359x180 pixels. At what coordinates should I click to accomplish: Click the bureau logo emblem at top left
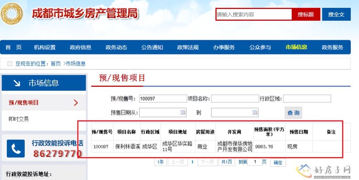pos(11,15)
